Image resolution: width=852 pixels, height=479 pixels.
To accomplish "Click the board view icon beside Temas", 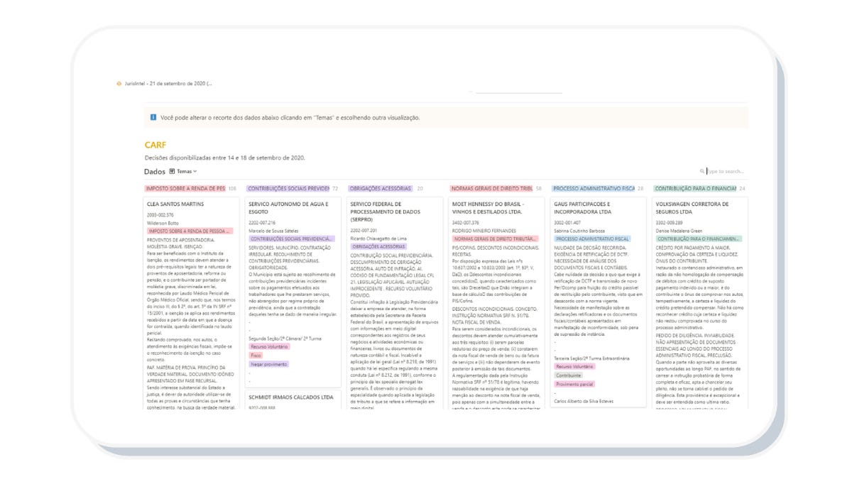I will point(172,171).
